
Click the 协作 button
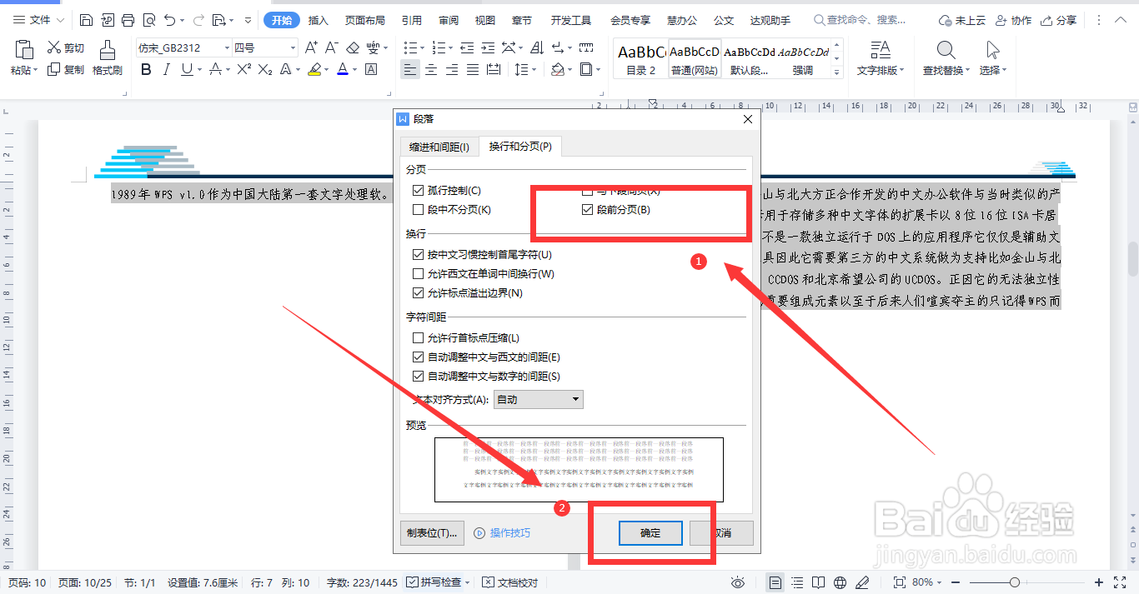[1012, 20]
